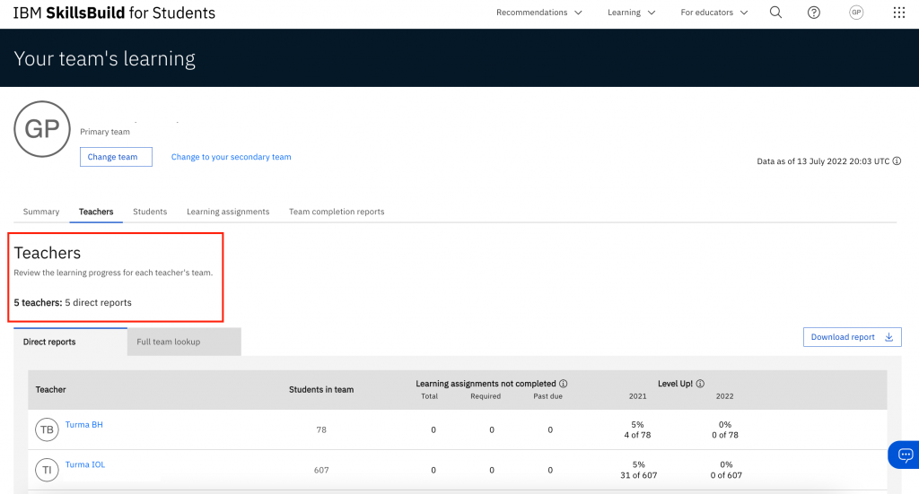Open the Turma IOL teacher link
Image resolution: width=919 pixels, height=494 pixels.
[85, 464]
